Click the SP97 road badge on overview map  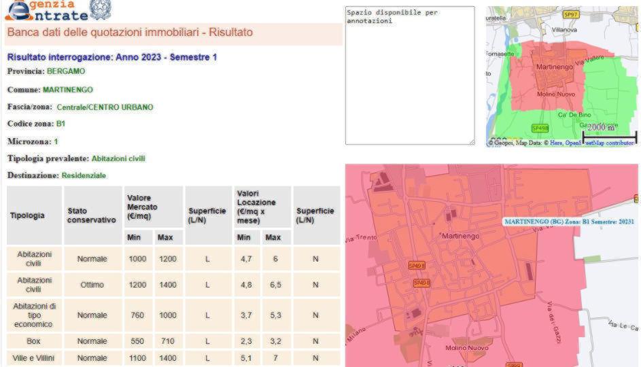pos(570,14)
